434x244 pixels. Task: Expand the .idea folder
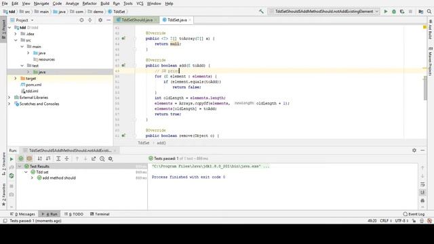tap(16, 34)
